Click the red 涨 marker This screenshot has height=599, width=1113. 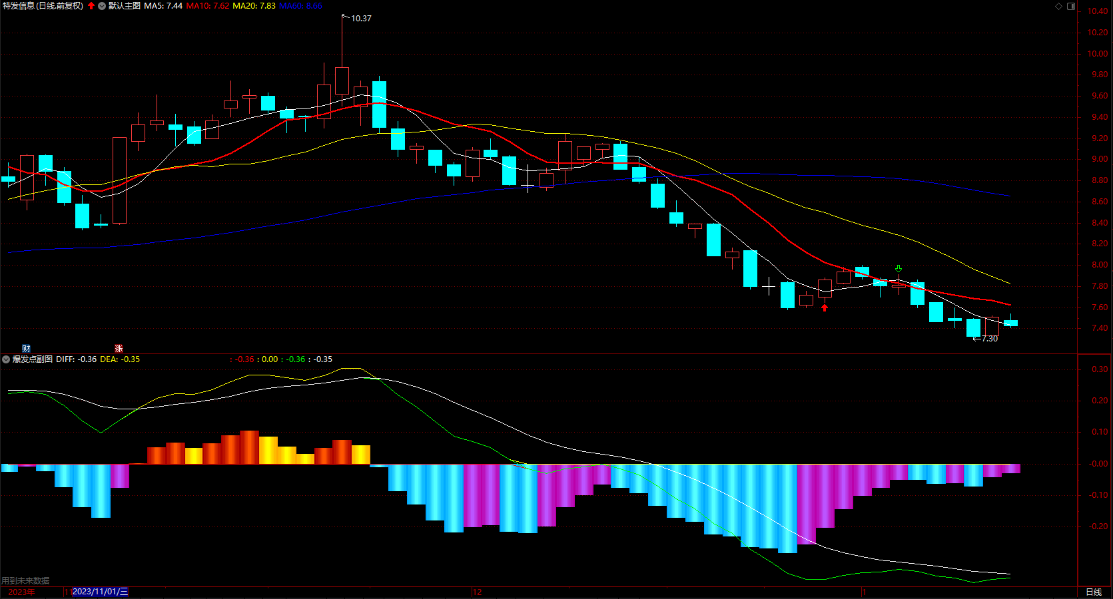click(x=119, y=349)
